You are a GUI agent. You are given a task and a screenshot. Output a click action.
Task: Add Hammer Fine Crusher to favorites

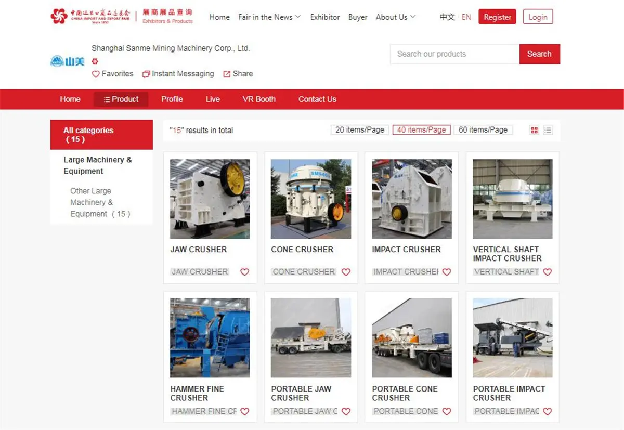244,411
